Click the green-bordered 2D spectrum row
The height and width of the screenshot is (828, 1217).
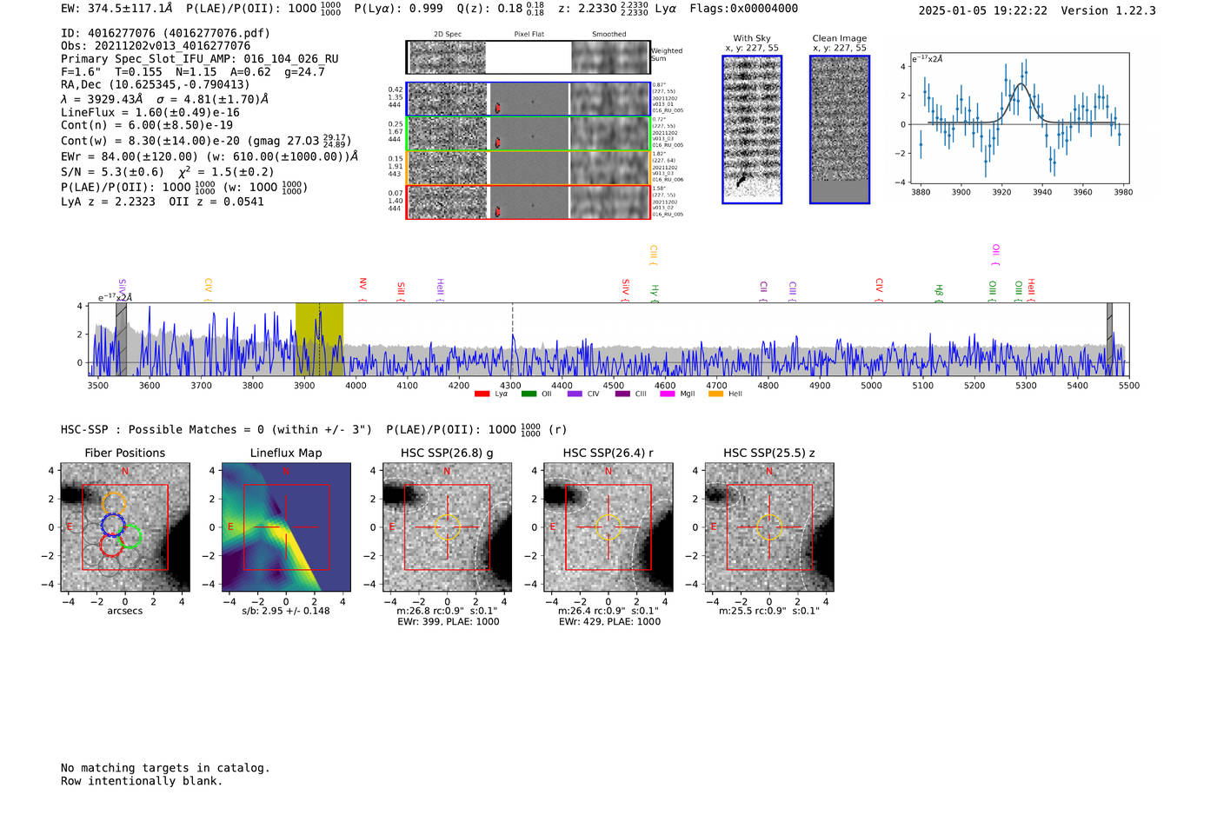529,134
